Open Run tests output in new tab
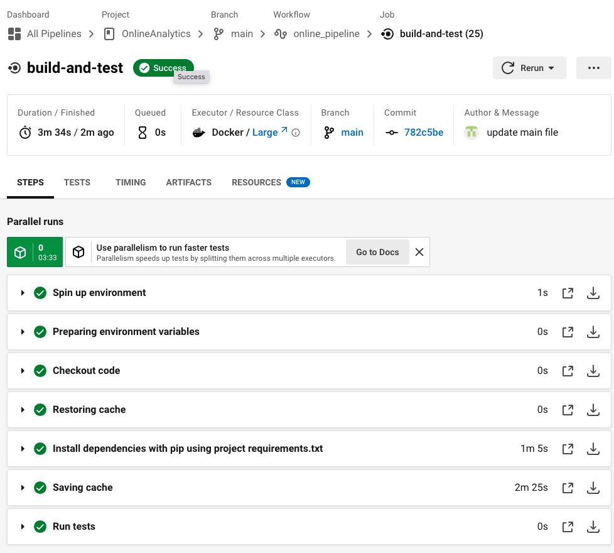 568,527
